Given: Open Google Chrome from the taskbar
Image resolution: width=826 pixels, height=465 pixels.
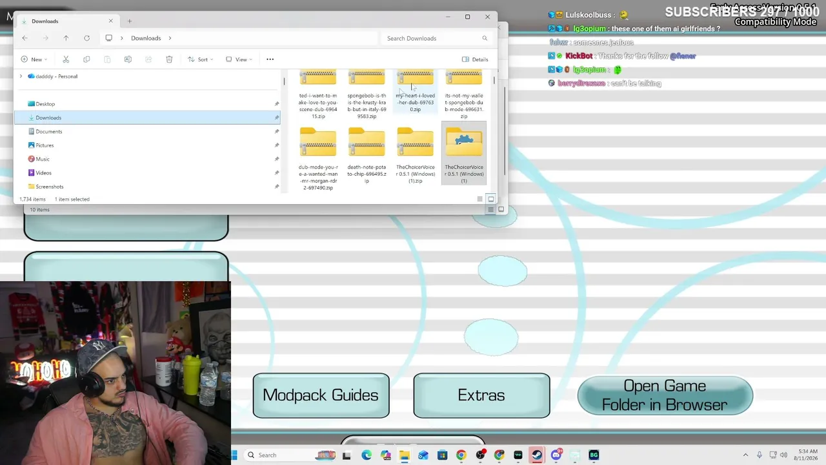Looking at the screenshot, I should coord(461,455).
